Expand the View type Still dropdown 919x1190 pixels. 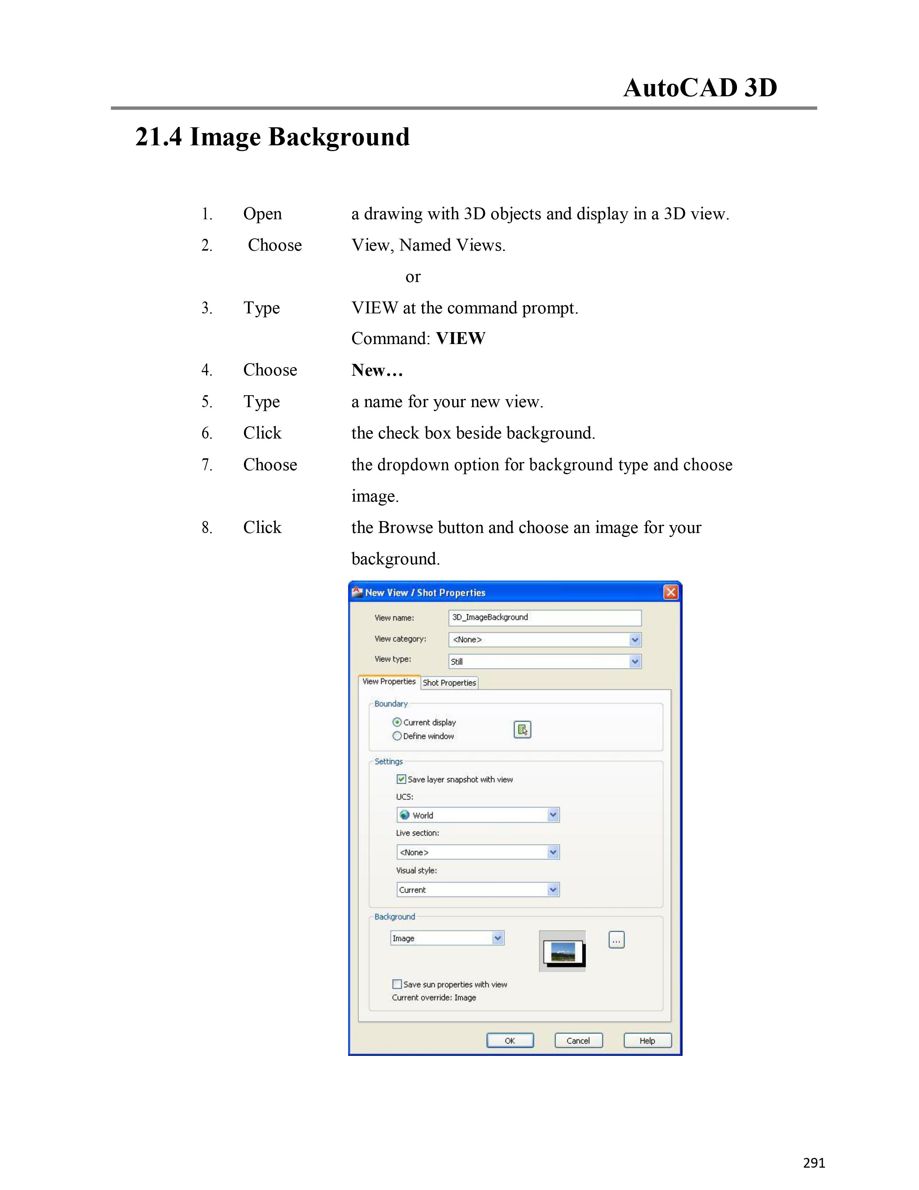click(x=635, y=661)
